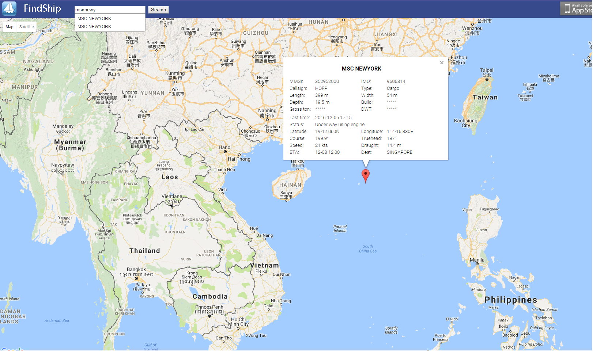Click the Puerto Princesa label
Screen dimensions: 593x353
pyautogui.click(x=441, y=338)
